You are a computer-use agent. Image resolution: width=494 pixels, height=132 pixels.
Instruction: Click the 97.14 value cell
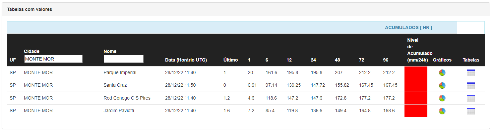271,85
